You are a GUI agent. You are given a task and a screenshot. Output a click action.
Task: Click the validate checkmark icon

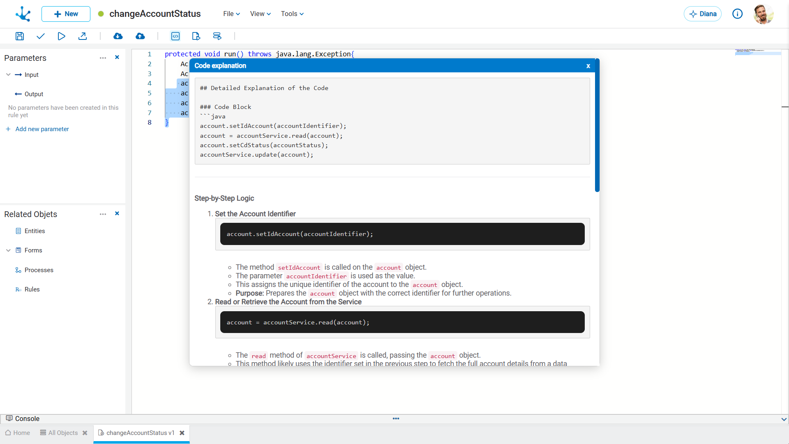(x=40, y=36)
